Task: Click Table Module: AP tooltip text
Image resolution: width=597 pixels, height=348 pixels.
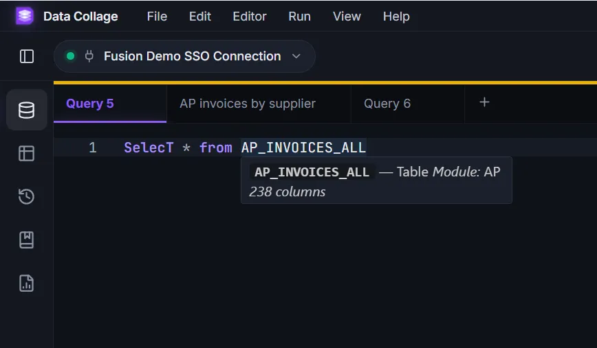Action: coord(448,172)
